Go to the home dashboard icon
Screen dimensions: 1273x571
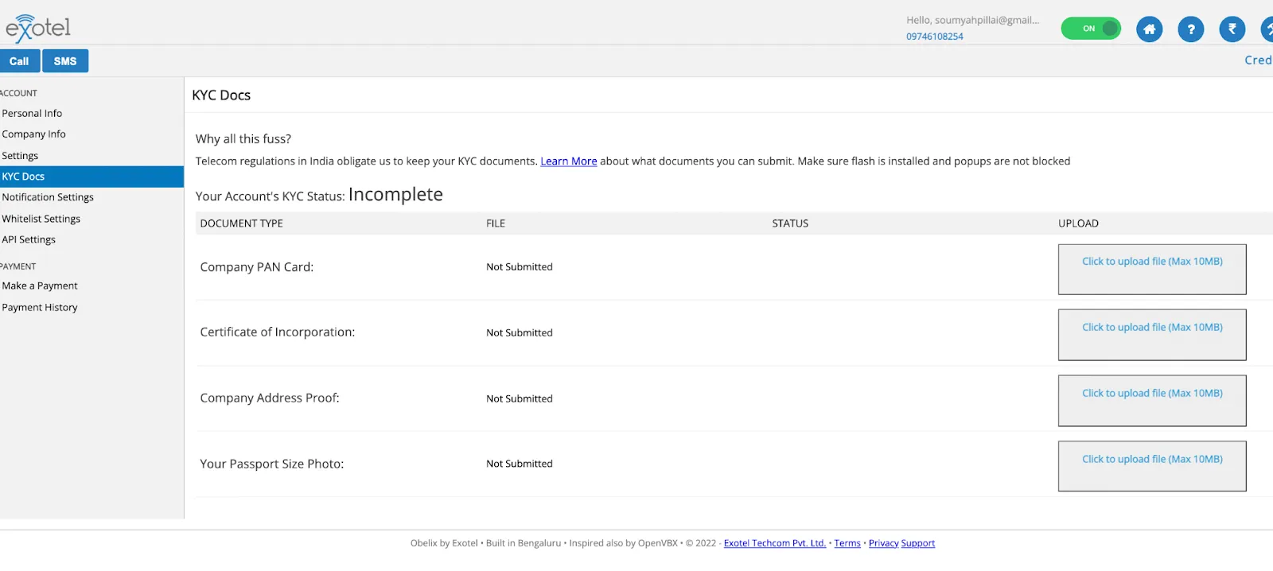(x=1149, y=29)
